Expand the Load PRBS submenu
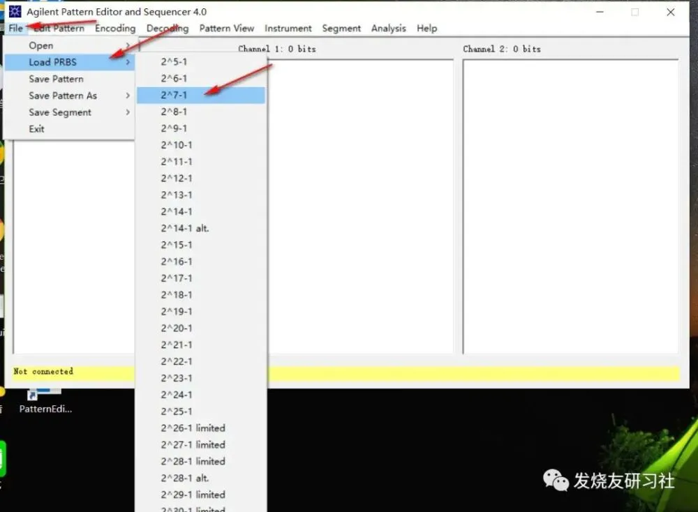This screenshot has width=698, height=512. pos(69,62)
